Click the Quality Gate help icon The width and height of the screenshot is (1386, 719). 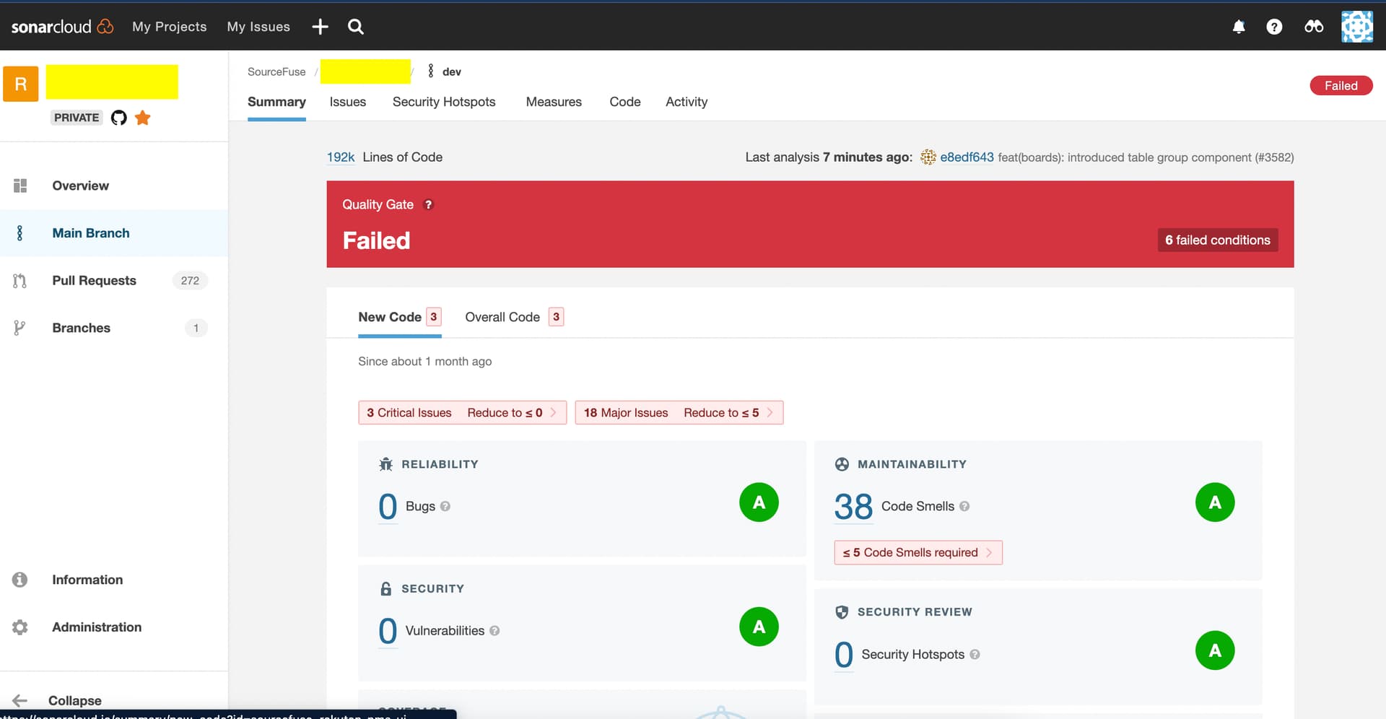click(x=428, y=205)
